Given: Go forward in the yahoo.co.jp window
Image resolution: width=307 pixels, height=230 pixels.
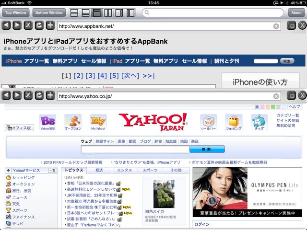Looking at the screenshot, I should [17, 95].
